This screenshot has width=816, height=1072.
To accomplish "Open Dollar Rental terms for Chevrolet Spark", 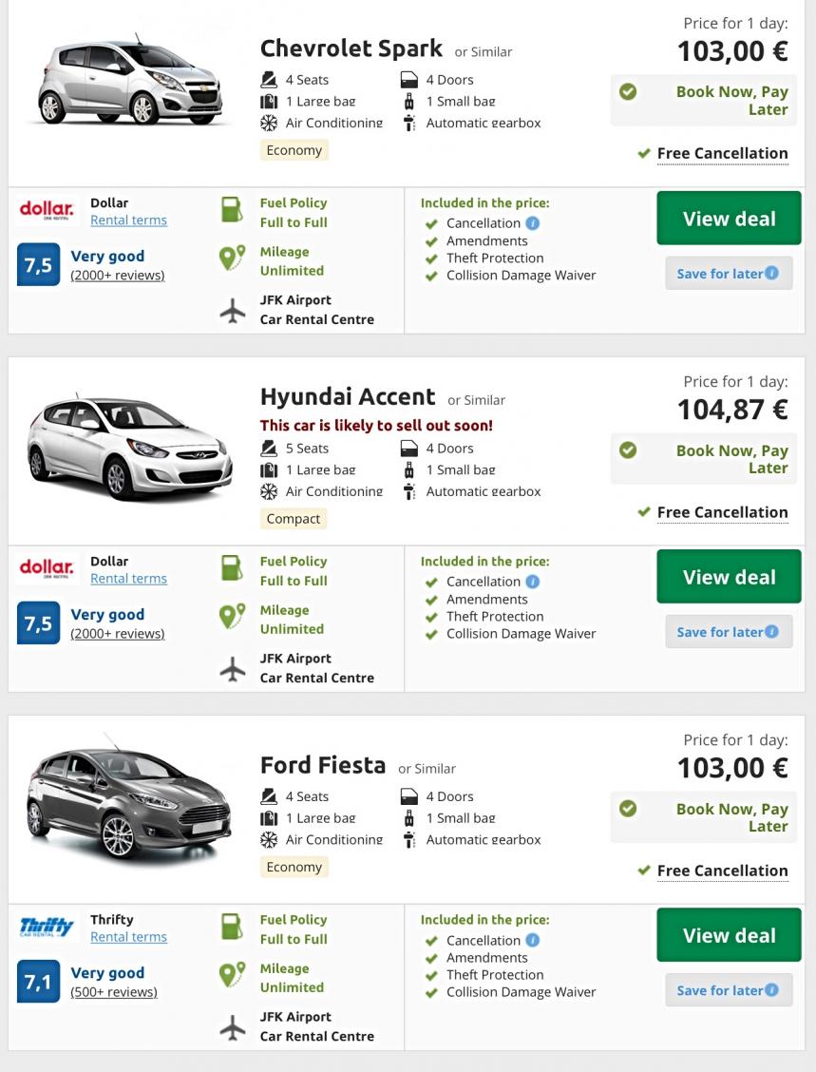I will pos(128,220).
